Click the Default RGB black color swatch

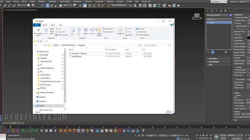pos(248,38)
